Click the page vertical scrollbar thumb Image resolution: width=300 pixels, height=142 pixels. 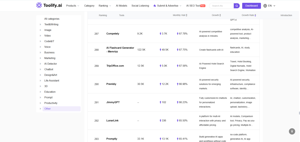(299, 113)
